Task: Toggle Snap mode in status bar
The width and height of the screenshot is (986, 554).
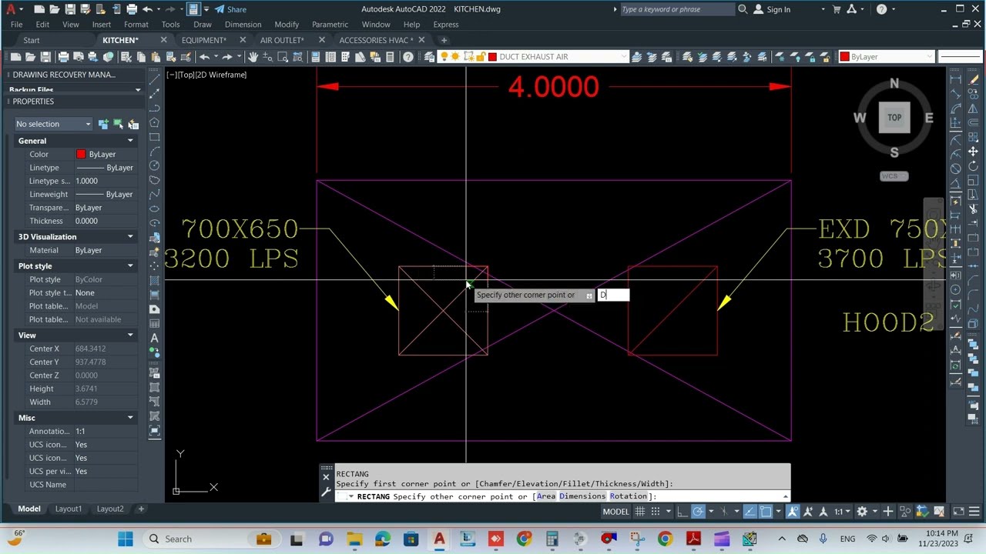Action: click(x=655, y=512)
